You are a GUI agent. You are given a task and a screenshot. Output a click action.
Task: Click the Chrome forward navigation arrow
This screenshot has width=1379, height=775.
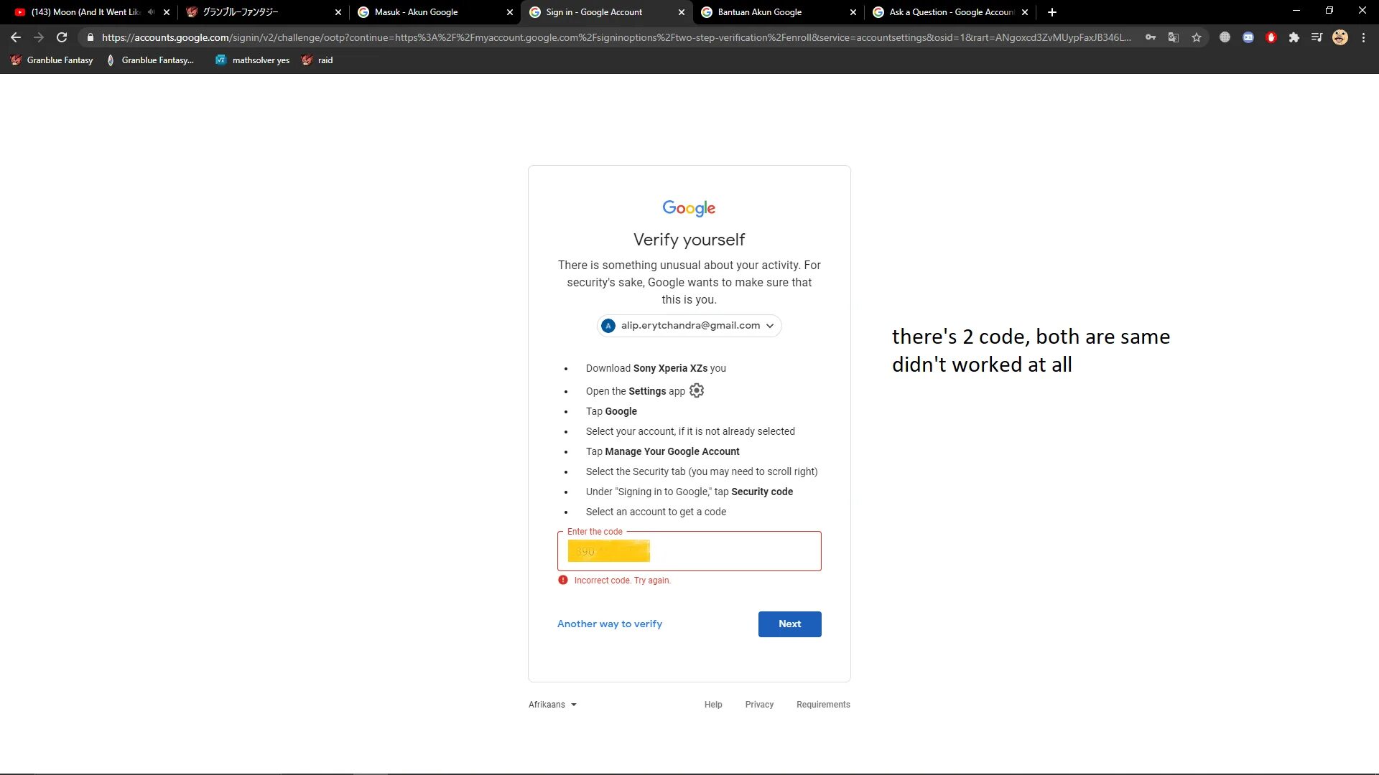38,37
